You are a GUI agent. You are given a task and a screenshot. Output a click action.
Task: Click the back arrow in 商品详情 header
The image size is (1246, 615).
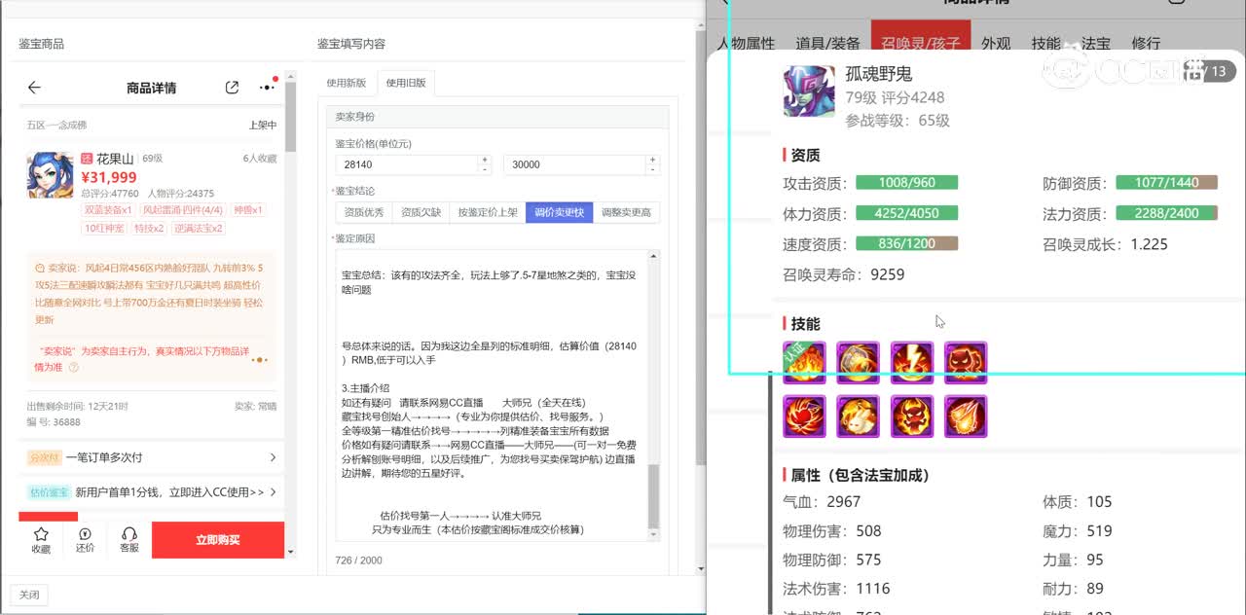(34, 88)
